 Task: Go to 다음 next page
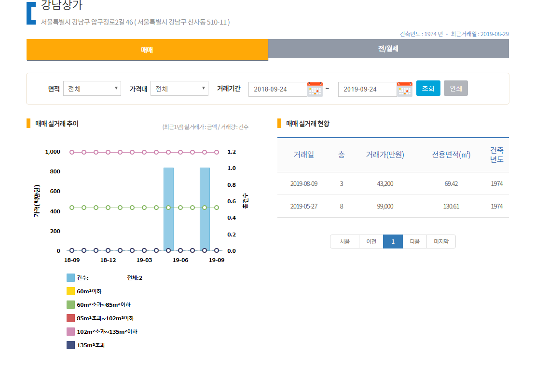point(415,241)
